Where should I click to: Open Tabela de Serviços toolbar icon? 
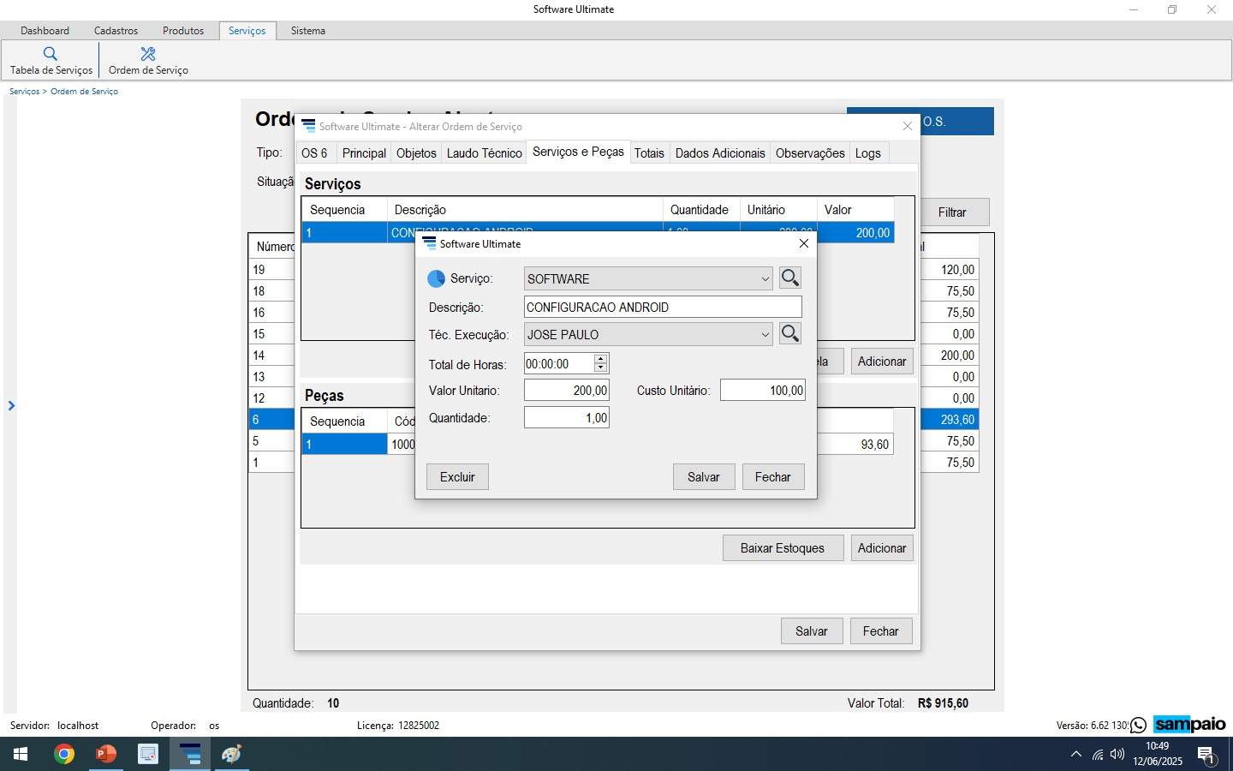tap(51, 61)
